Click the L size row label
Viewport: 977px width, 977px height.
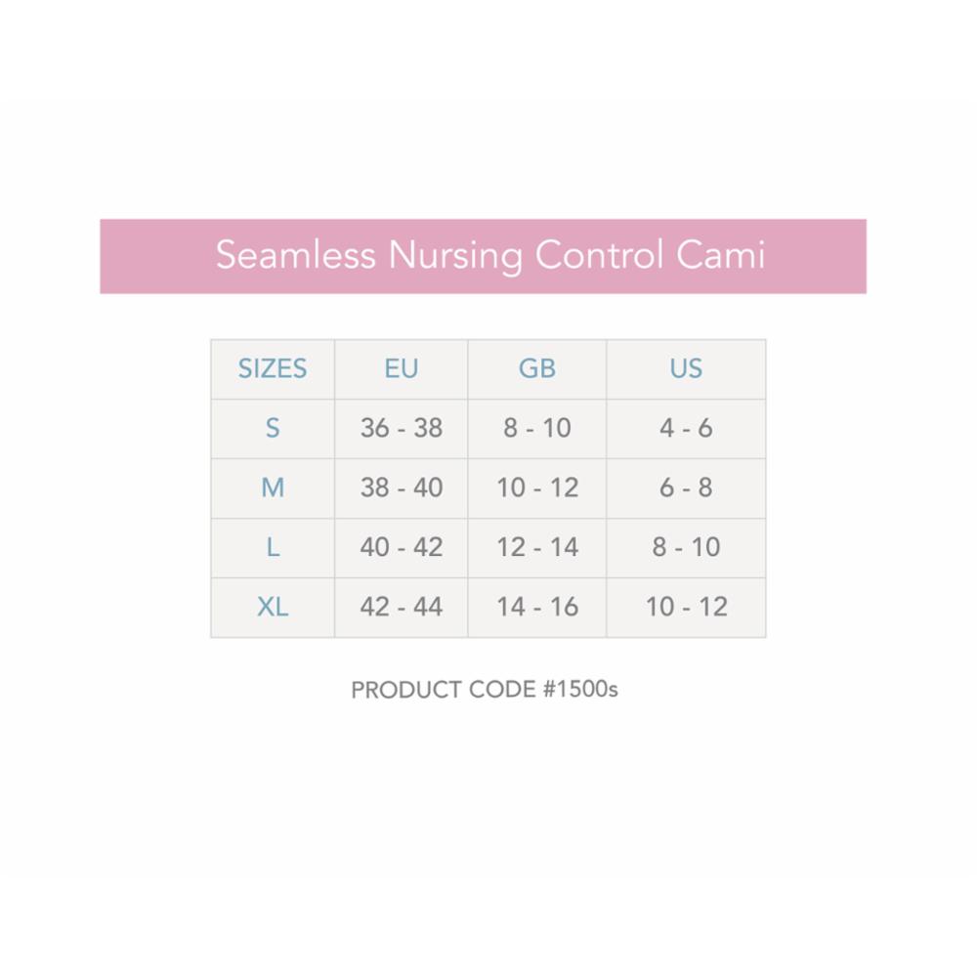(273, 548)
